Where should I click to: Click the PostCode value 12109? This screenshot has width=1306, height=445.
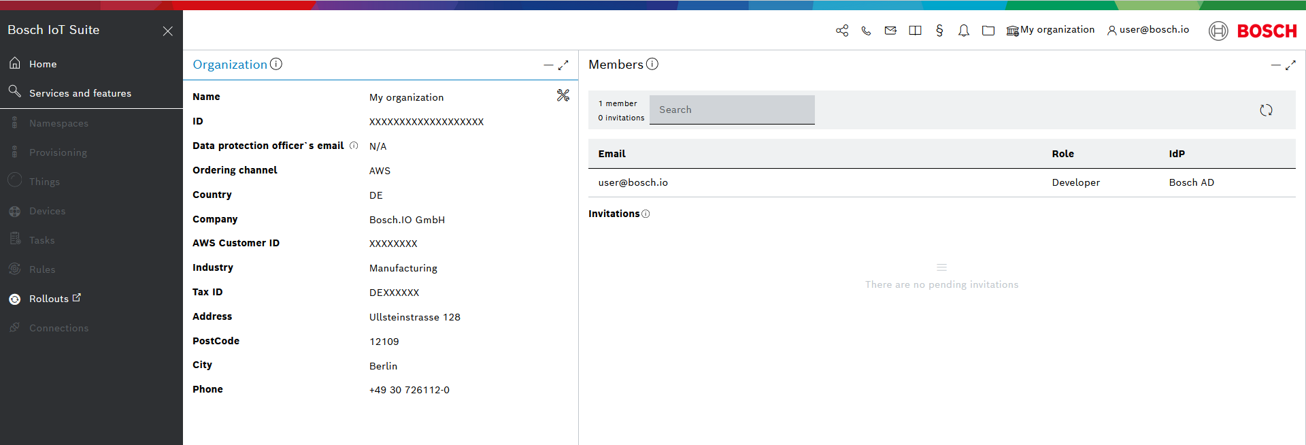(x=384, y=342)
